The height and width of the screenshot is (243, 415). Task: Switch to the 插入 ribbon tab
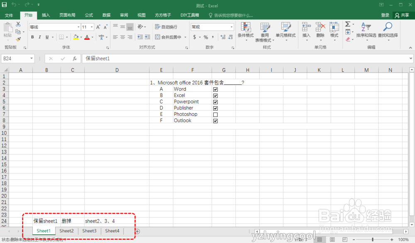pos(46,15)
